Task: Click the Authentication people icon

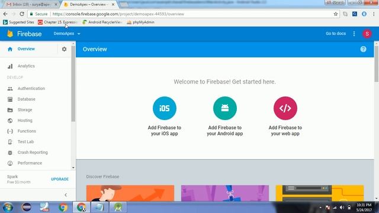Action: pos(10,89)
